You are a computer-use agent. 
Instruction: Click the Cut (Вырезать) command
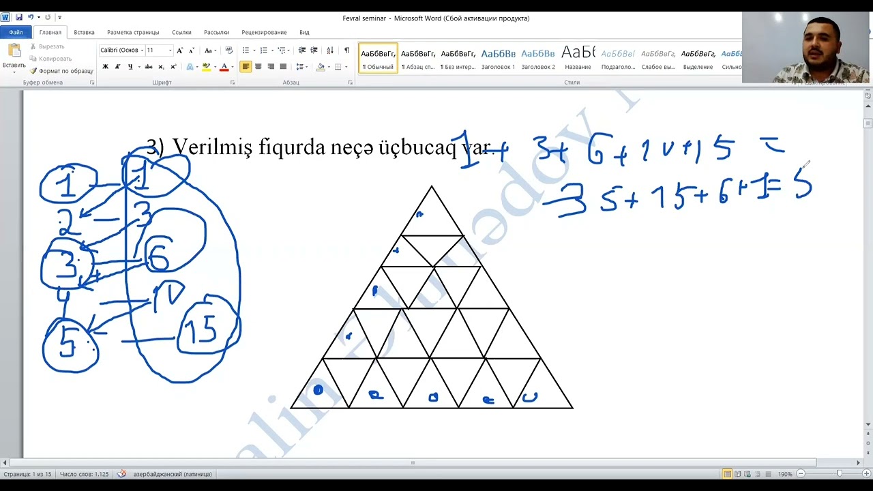[x=47, y=46]
